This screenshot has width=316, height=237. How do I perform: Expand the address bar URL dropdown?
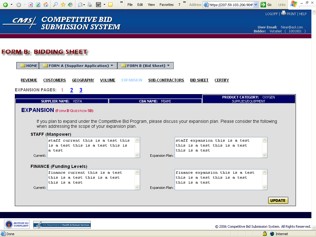[x=257, y=5]
